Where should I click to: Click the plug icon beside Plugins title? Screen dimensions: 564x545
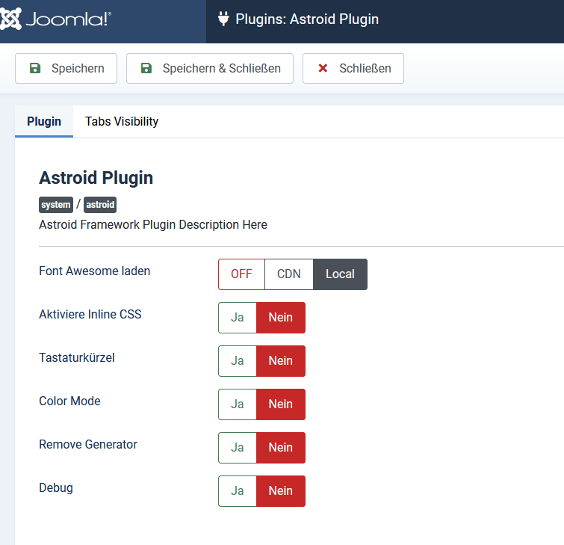(223, 19)
